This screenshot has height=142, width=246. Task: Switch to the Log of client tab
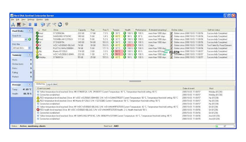[x=52, y=84]
